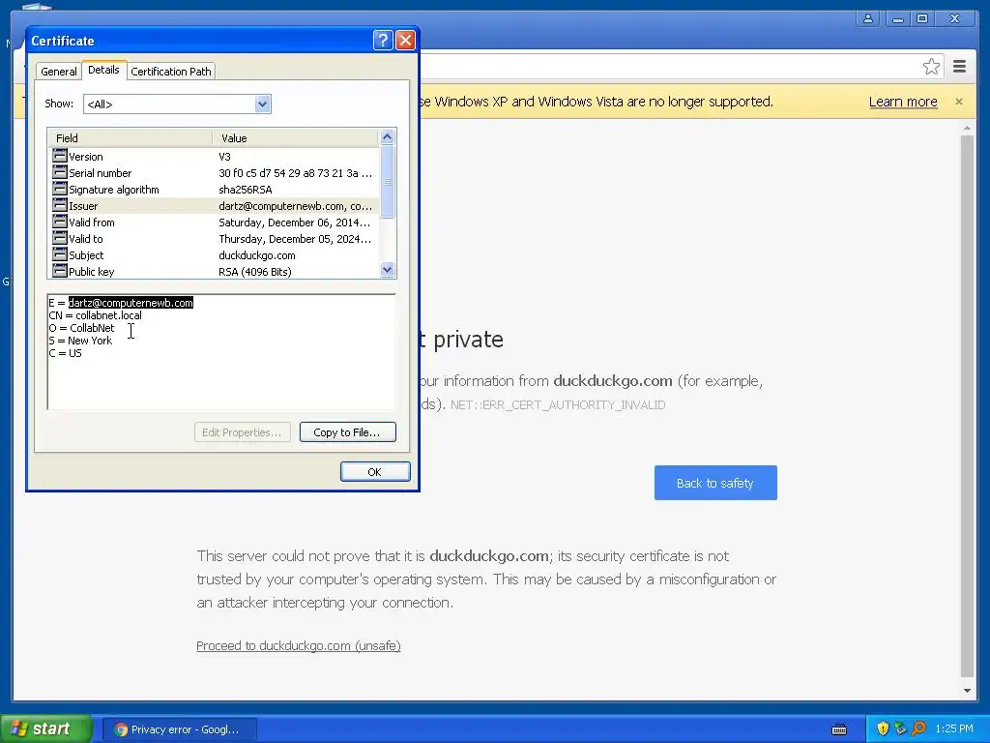Select Saturday, December 06, 2014 value

pos(294,223)
